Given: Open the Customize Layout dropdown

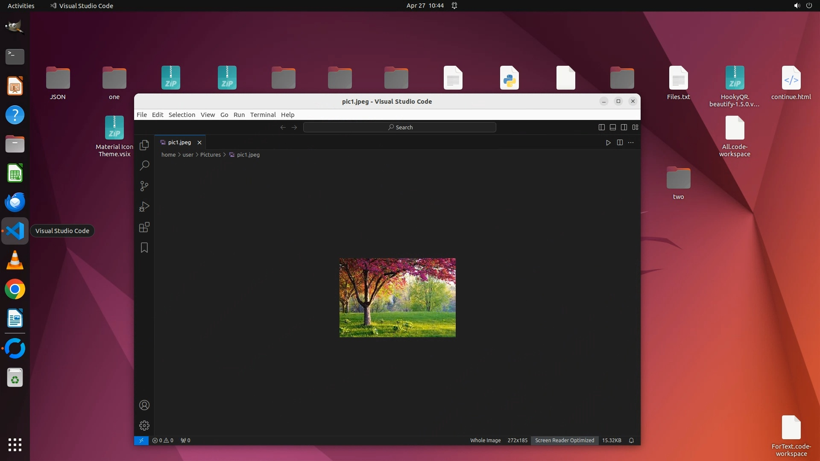Looking at the screenshot, I should click(x=635, y=127).
